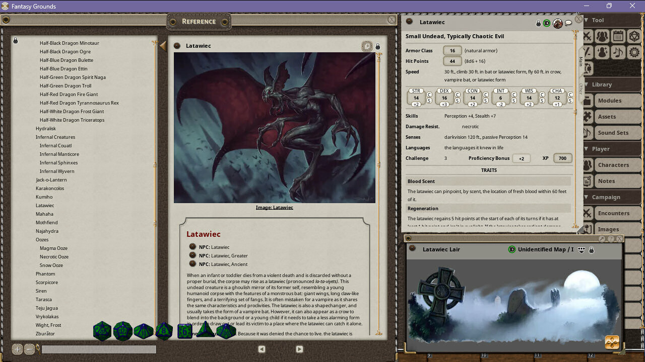Switch to the Other tab on NPC sheet
645x362 pixels.
coord(580,88)
